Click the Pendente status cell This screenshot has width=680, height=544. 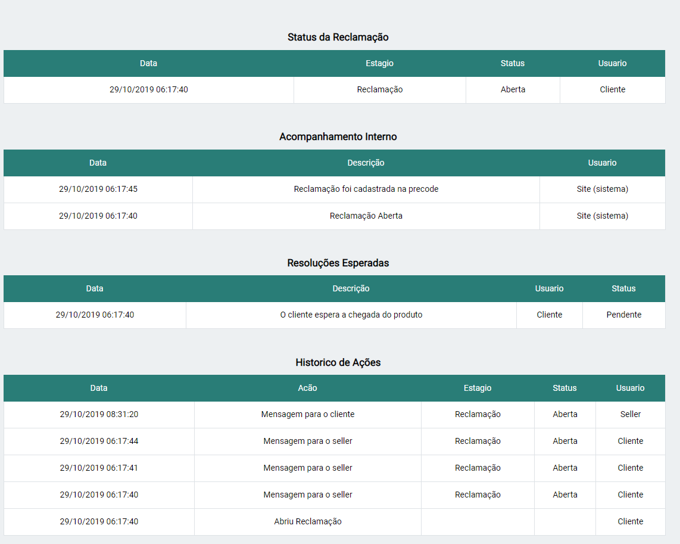click(x=623, y=315)
